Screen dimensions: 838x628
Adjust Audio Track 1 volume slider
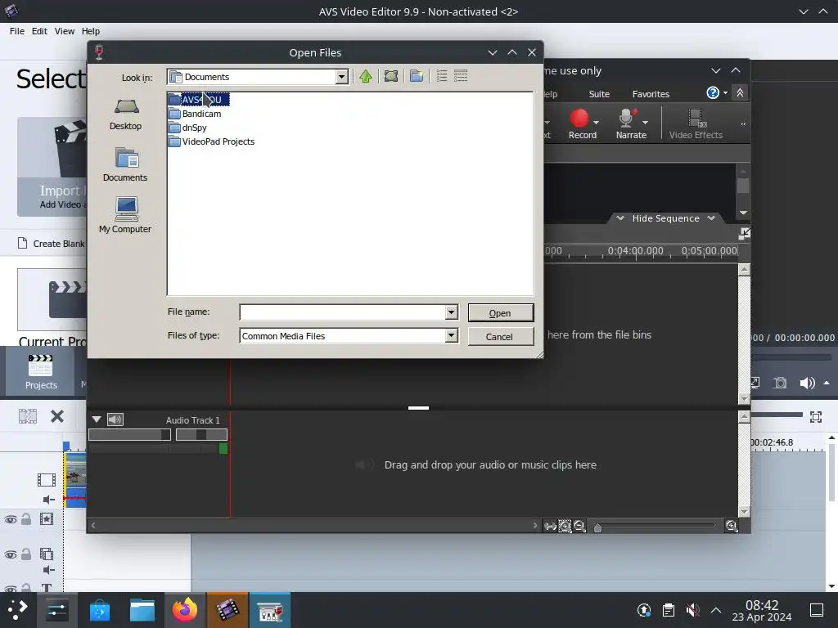(x=129, y=435)
